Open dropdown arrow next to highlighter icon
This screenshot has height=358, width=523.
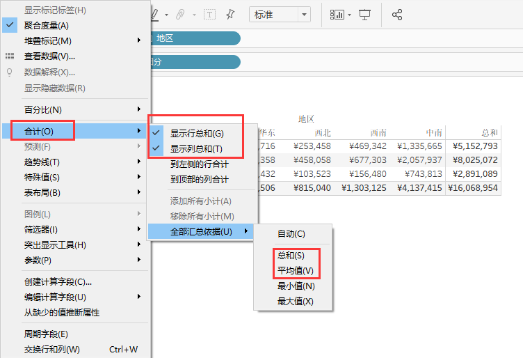[x=166, y=15]
